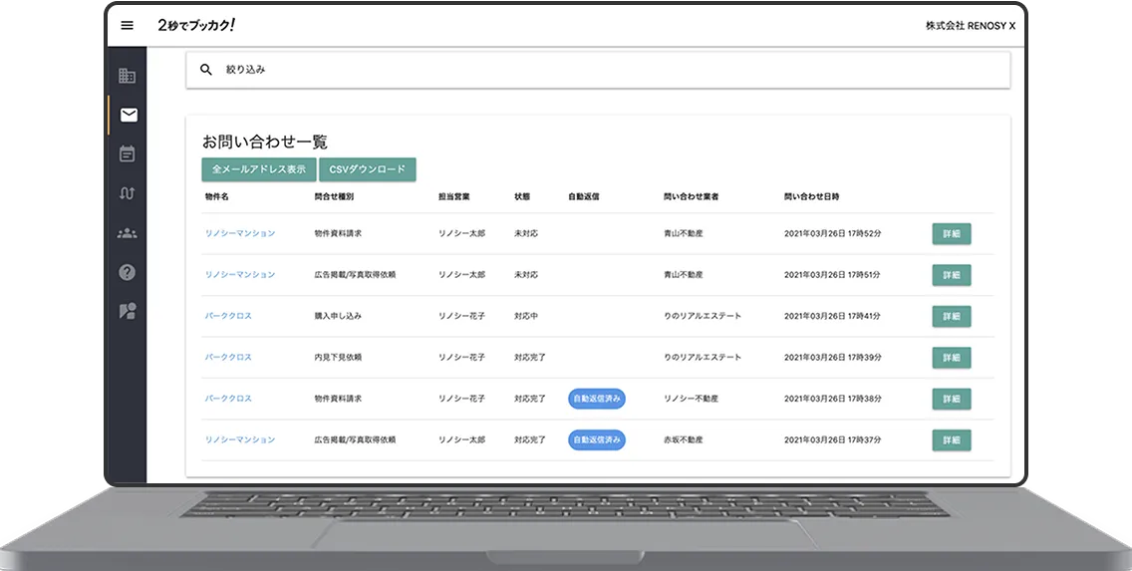Click the 自動返信 column header

tap(583, 197)
